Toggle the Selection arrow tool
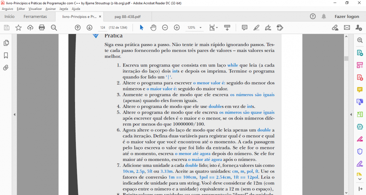The height and width of the screenshot is (195, 366). [x=142, y=27]
